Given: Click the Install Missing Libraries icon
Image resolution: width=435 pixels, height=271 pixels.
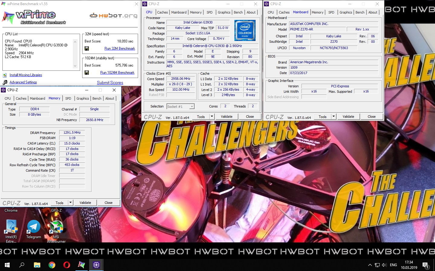Looking at the screenshot, I should (x=5, y=75).
